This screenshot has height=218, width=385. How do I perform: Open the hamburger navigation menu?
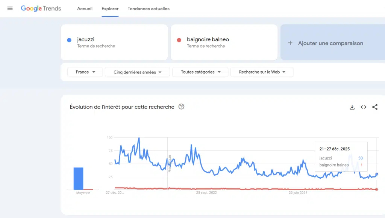10,8
